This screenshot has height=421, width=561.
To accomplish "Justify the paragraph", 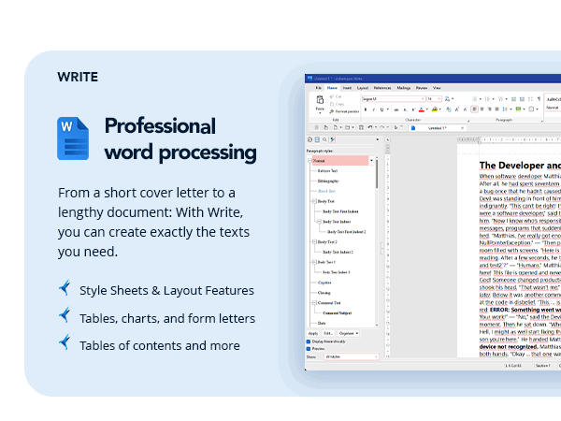I will point(497,109).
